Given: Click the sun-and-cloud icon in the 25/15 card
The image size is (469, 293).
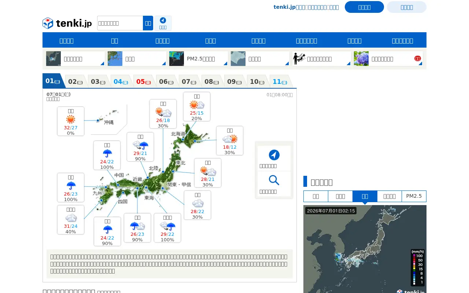Looking at the screenshot, I should pos(197,105).
